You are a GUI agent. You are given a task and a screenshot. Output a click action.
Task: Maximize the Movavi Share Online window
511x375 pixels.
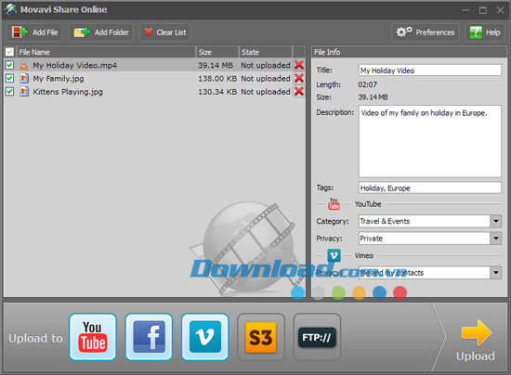pos(483,10)
